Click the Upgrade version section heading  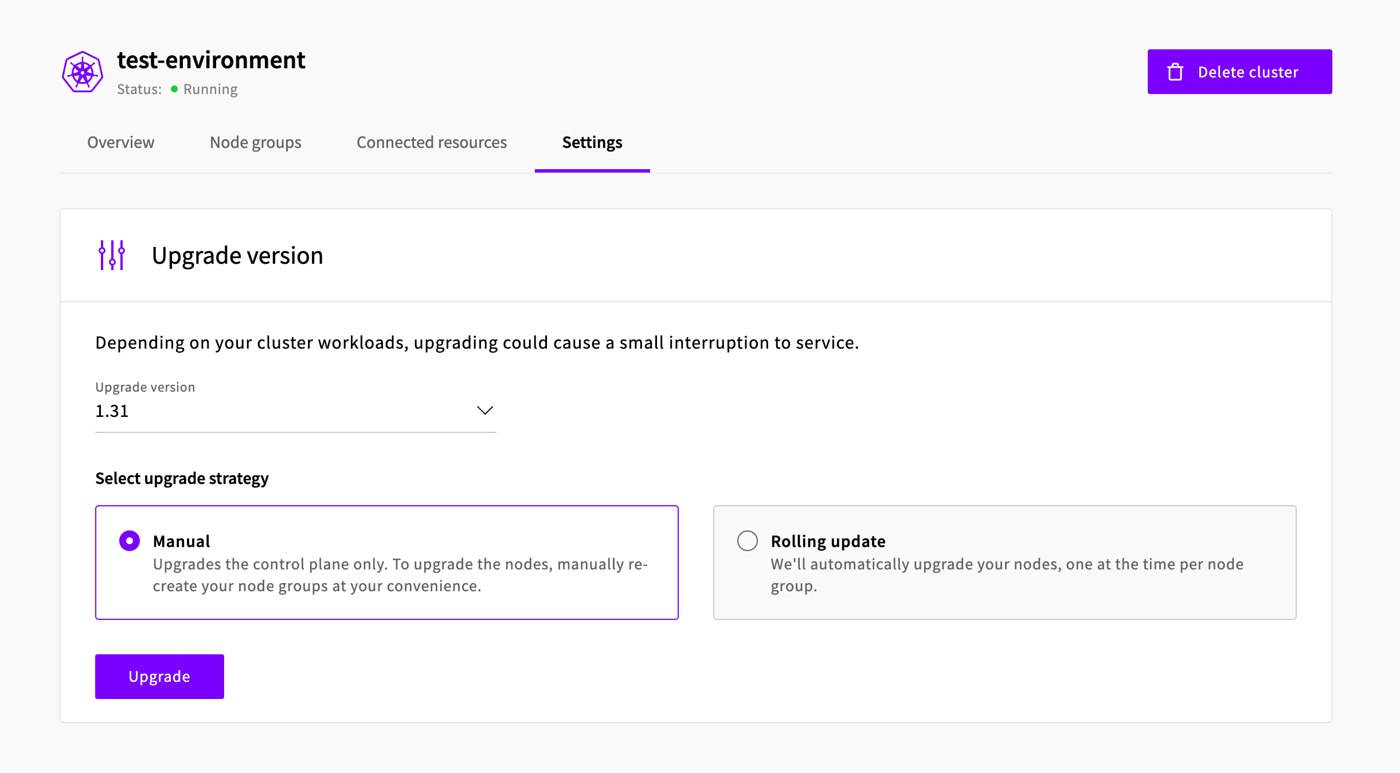point(237,256)
